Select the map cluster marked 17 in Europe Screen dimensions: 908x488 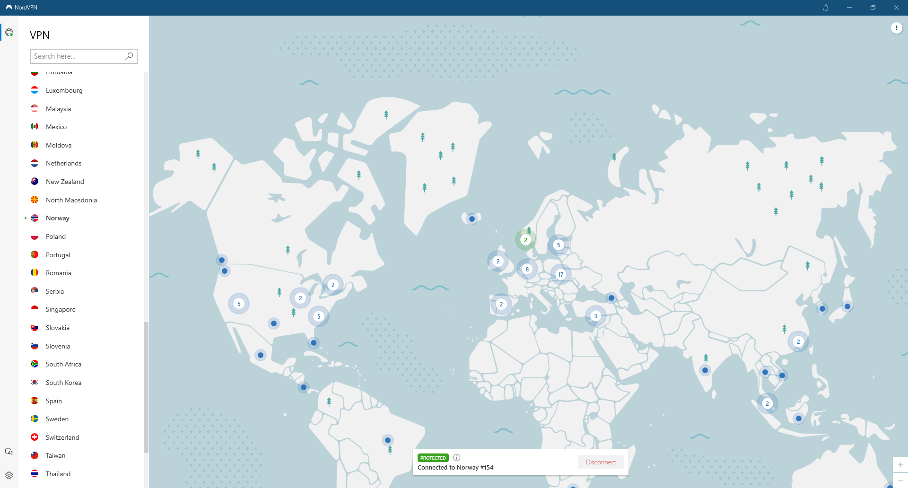560,274
